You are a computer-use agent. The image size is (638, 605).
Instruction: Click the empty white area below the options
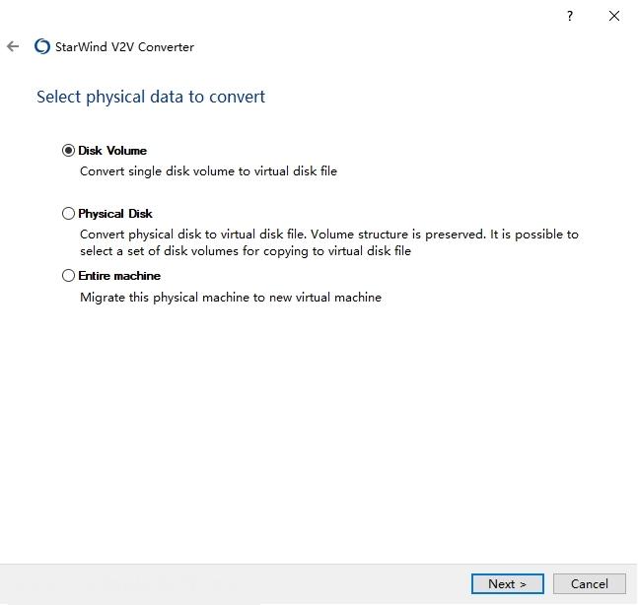[319, 431]
